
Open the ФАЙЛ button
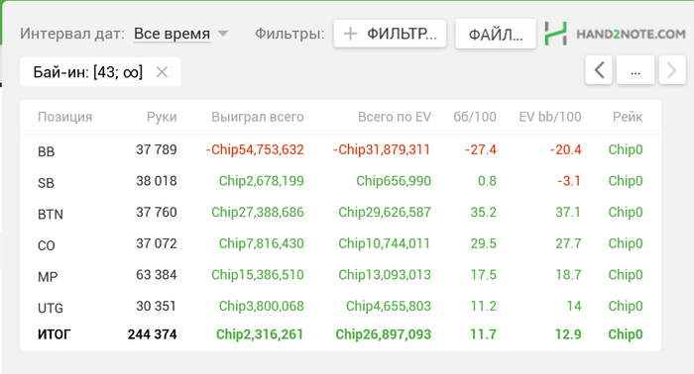pos(496,34)
